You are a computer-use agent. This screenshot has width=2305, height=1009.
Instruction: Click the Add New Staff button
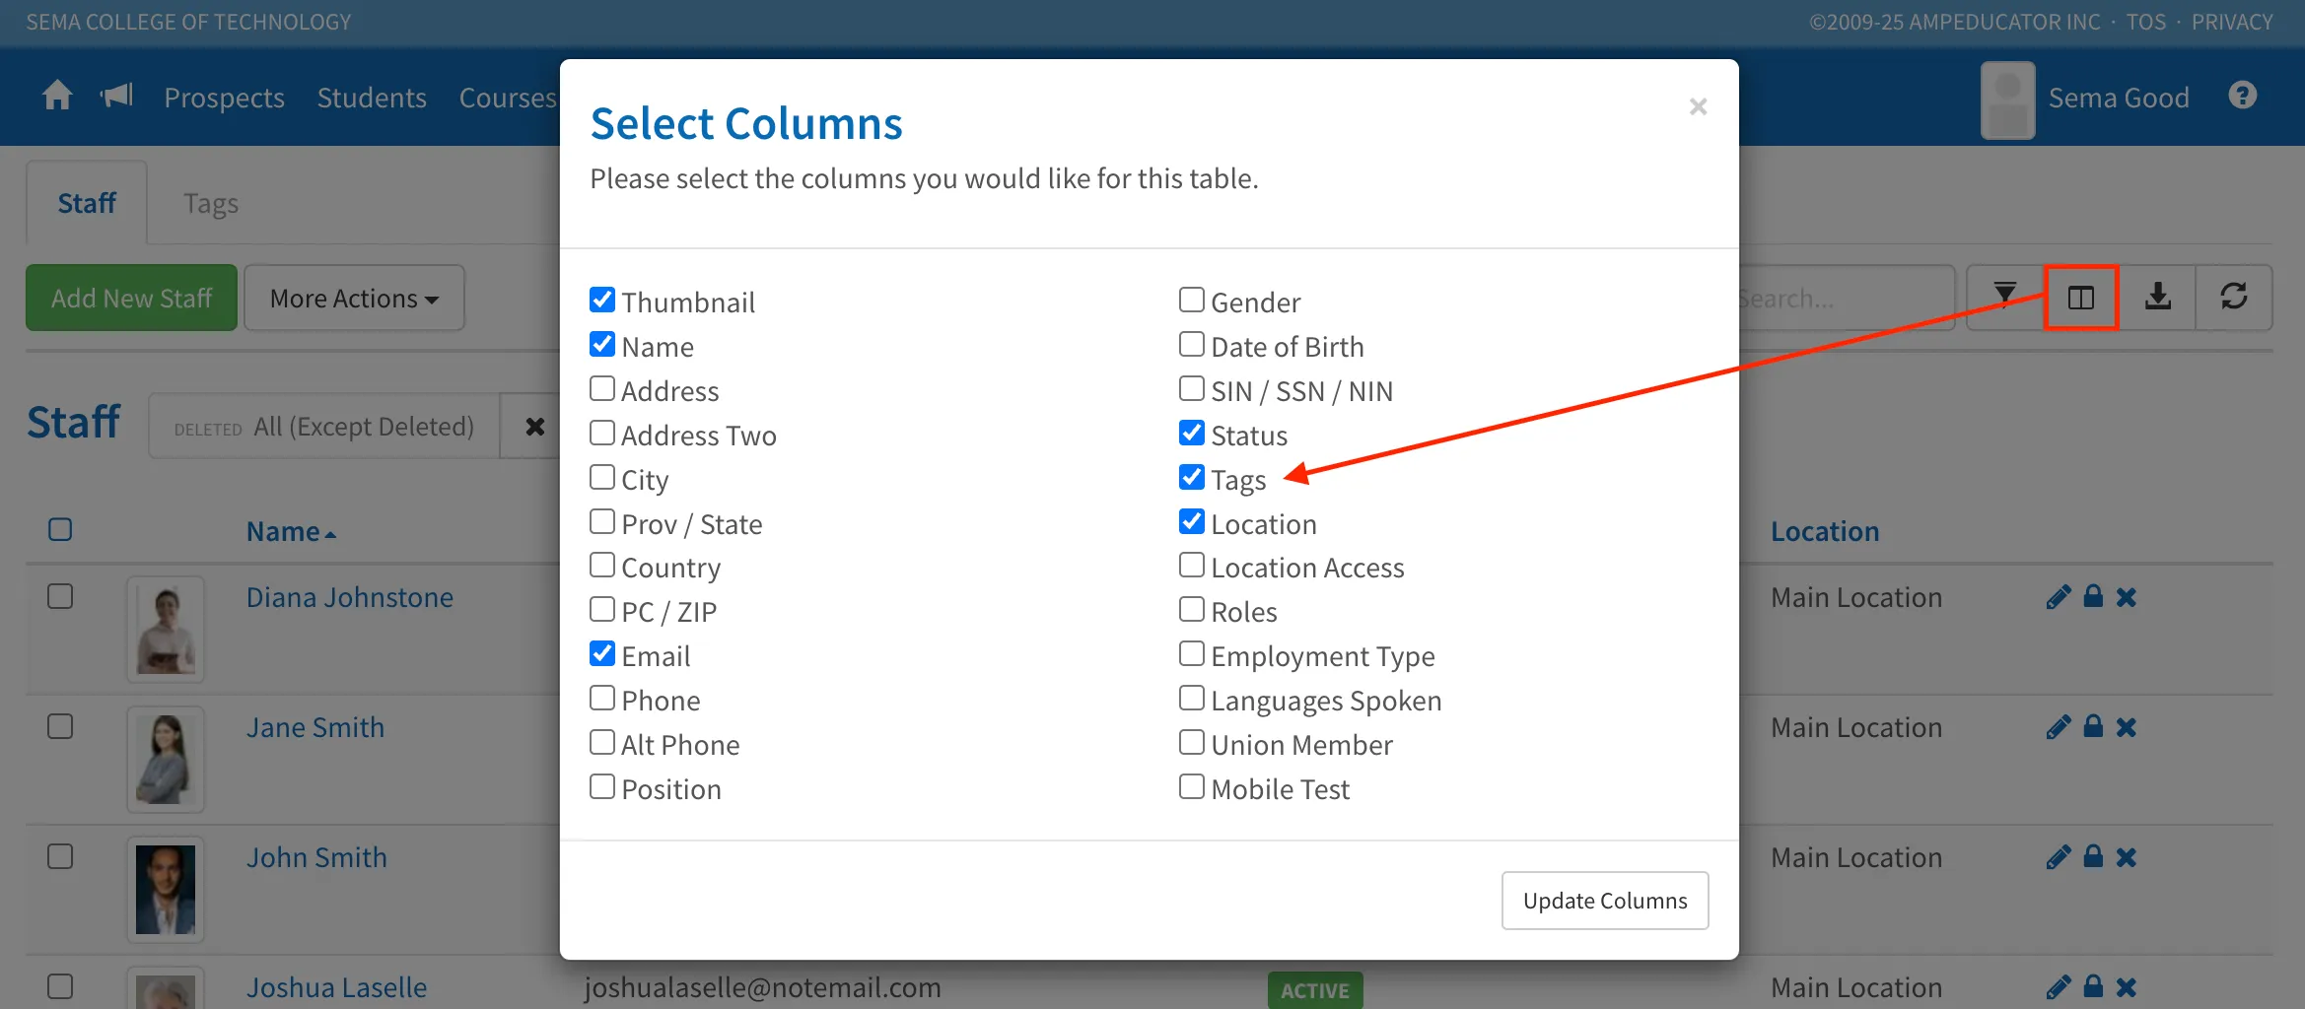131,298
